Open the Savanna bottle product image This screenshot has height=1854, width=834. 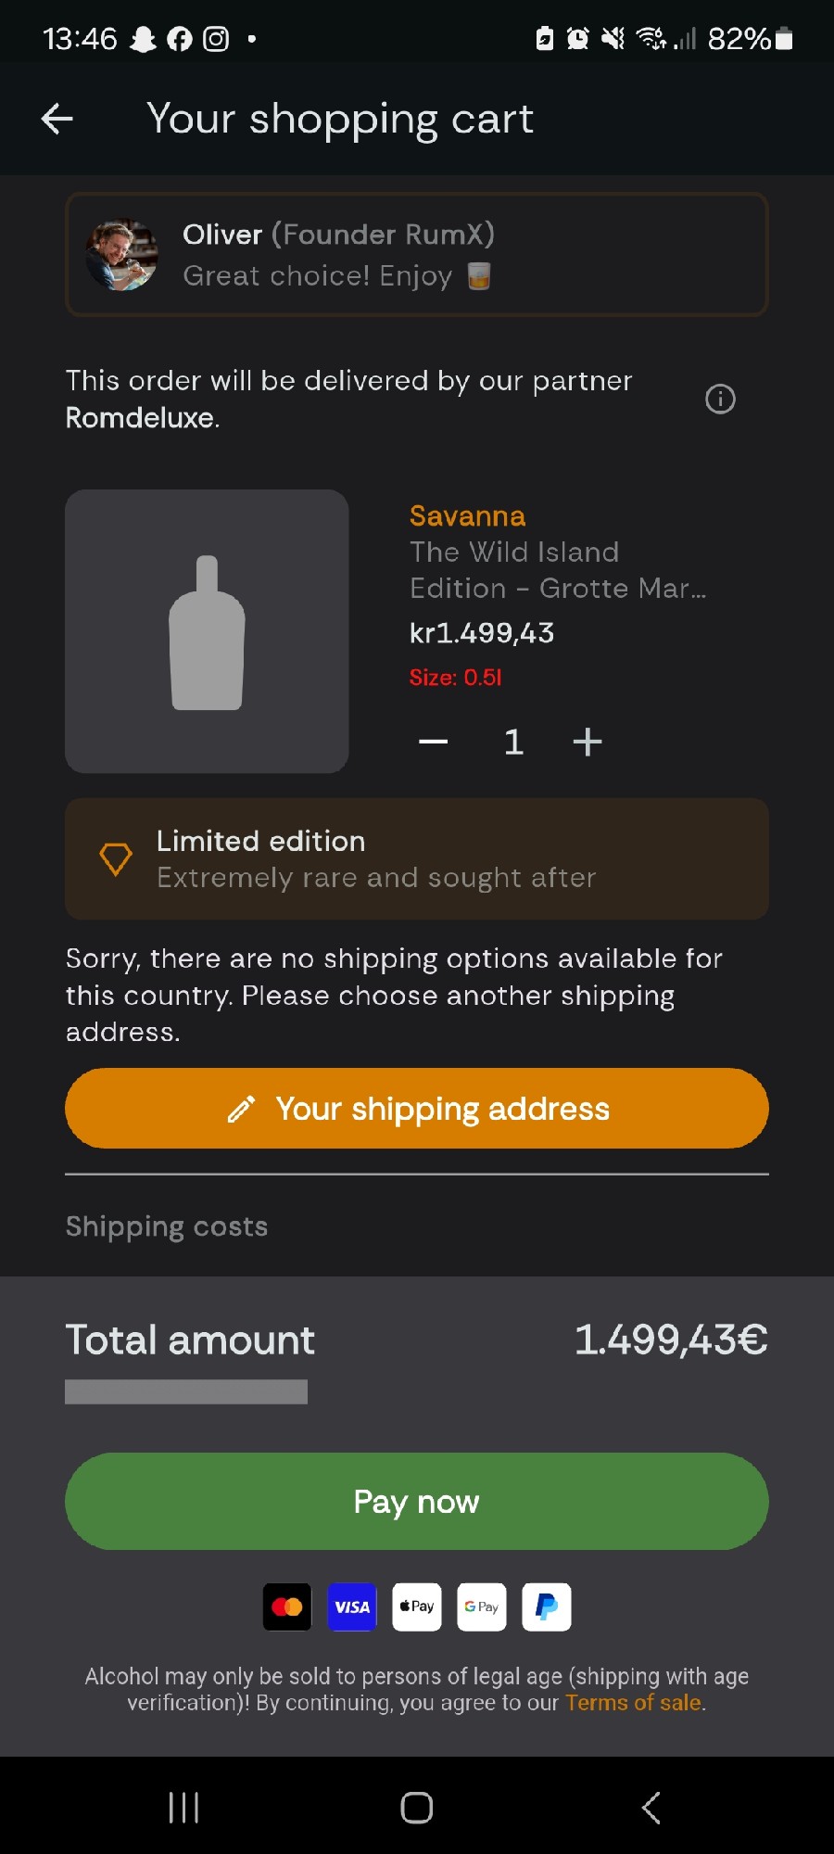tap(207, 631)
